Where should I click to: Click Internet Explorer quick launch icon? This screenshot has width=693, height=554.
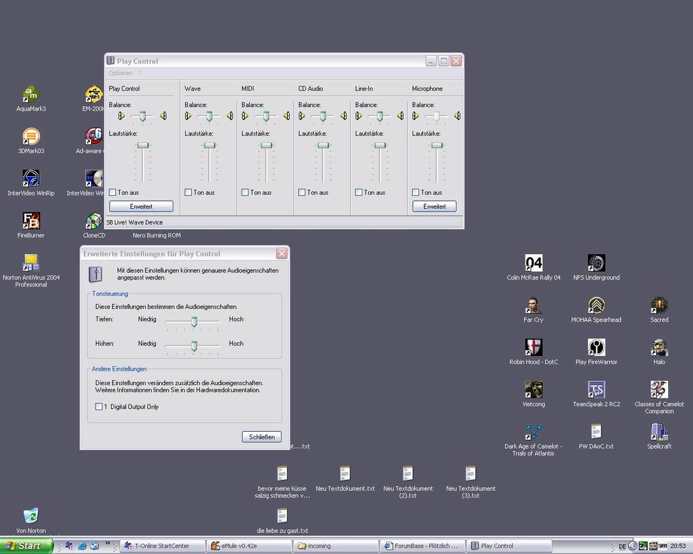[x=82, y=546]
